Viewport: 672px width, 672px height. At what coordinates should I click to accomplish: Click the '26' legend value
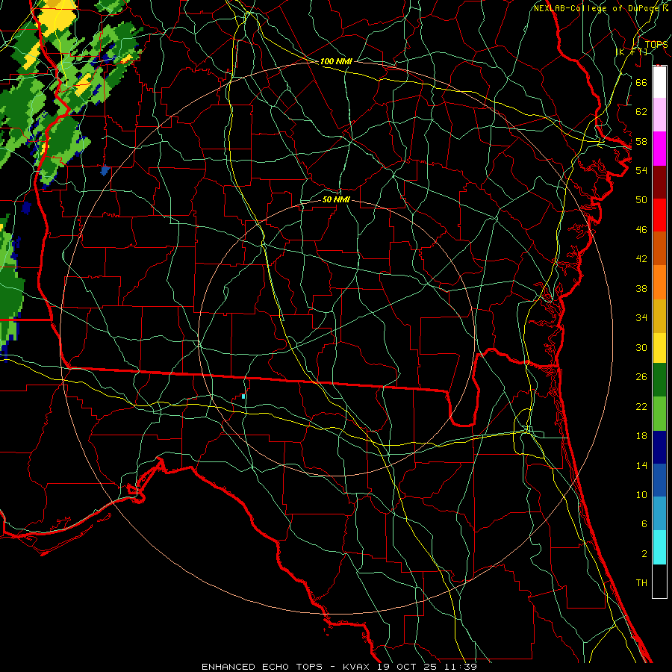click(x=641, y=377)
